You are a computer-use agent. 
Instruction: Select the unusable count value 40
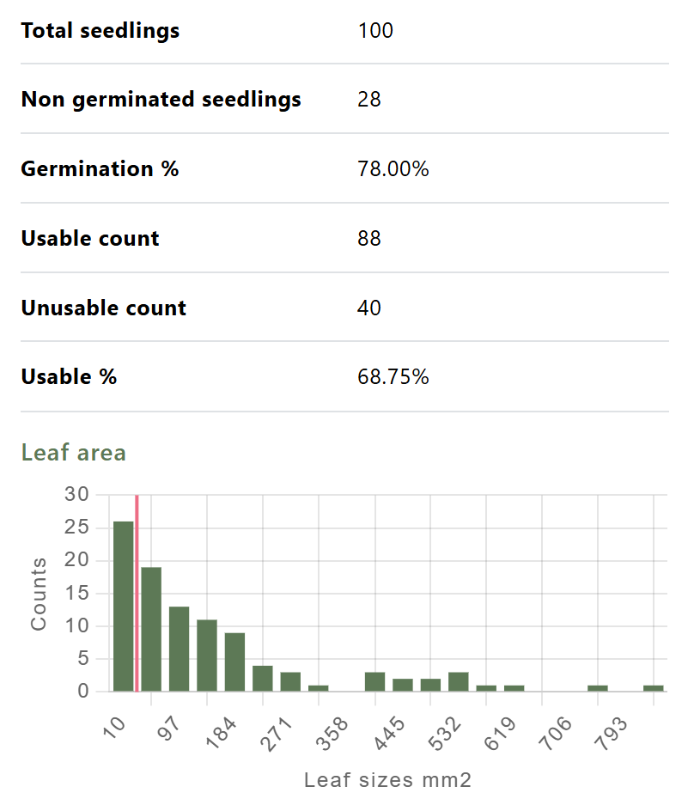pos(369,308)
